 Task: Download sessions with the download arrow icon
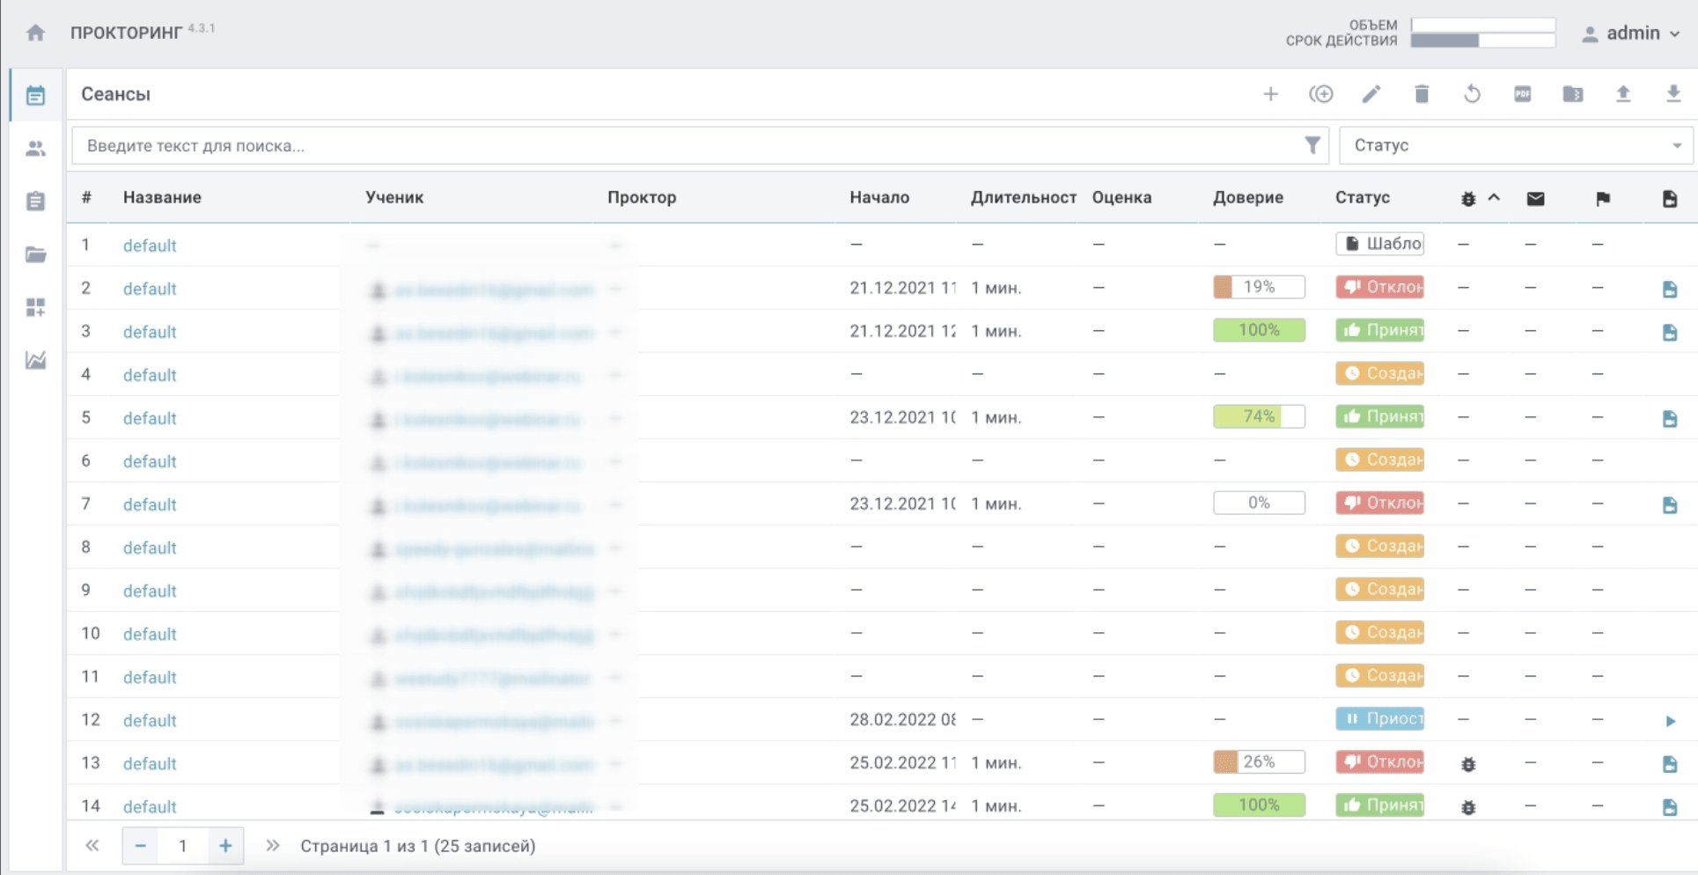click(x=1673, y=94)
